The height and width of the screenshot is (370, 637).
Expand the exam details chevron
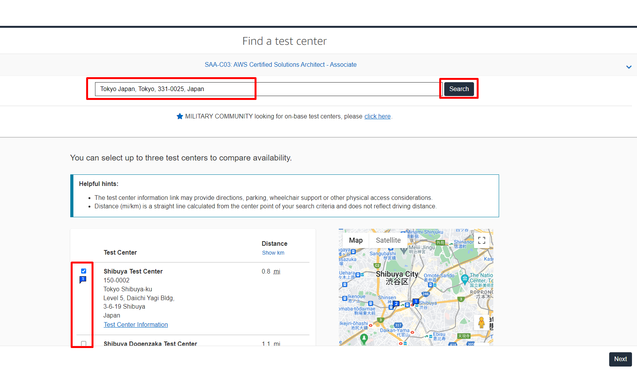(629, 67)
